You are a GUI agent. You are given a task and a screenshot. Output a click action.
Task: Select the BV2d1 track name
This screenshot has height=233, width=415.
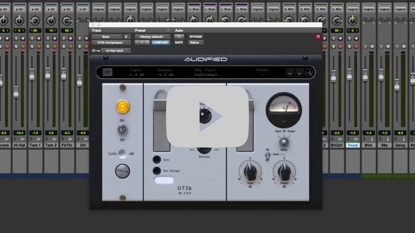click(x=337, y=146)
